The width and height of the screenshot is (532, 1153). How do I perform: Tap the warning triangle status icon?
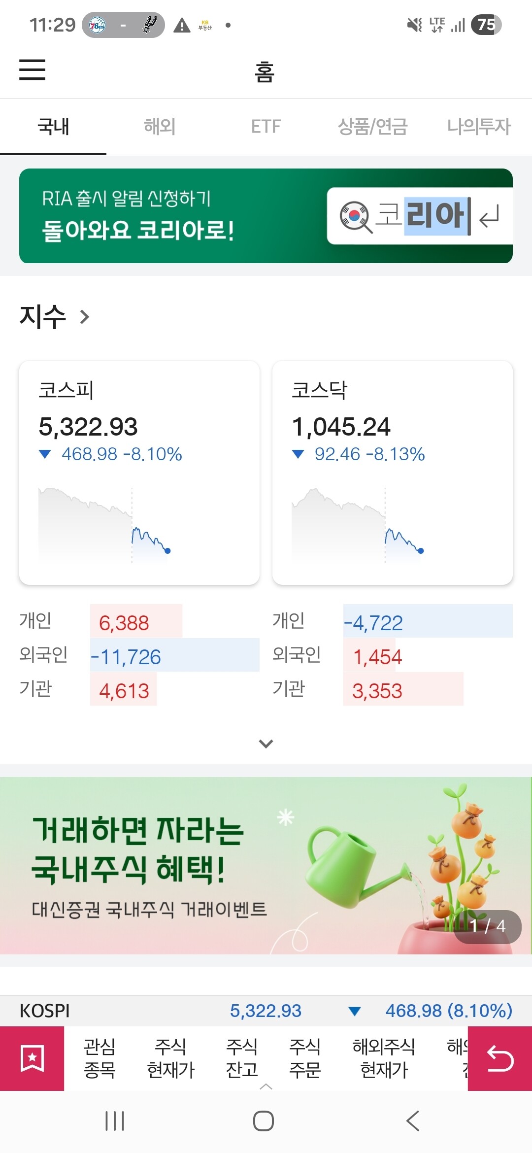(182, 25)
